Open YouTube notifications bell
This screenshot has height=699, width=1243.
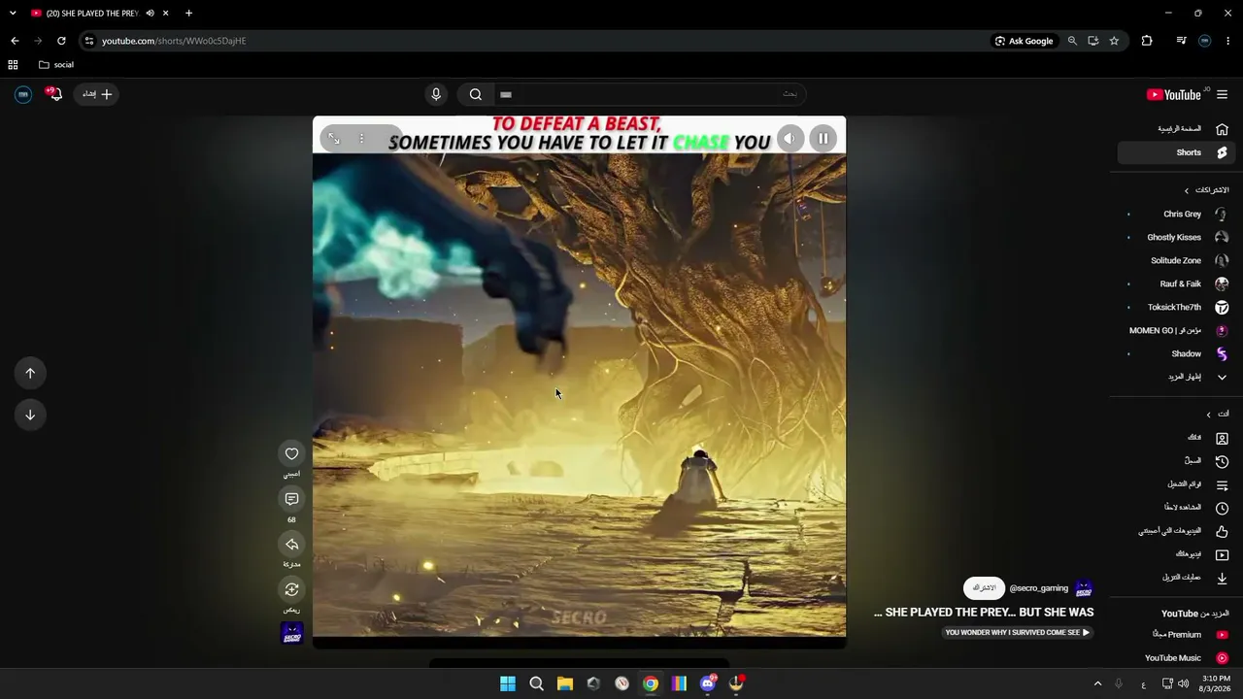tap(54, 94)
